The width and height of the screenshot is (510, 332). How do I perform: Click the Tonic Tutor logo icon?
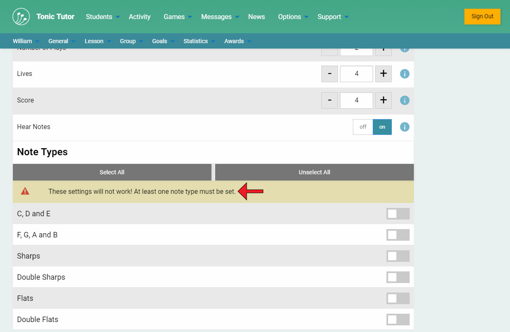21,17
